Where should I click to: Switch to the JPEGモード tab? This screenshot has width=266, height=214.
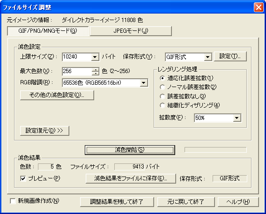click(131, 31)
